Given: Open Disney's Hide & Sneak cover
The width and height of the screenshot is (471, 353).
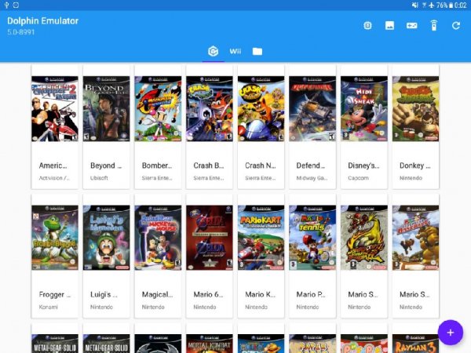Looking at the screenshot, I should pyautogui.click(x=364, y=109).
